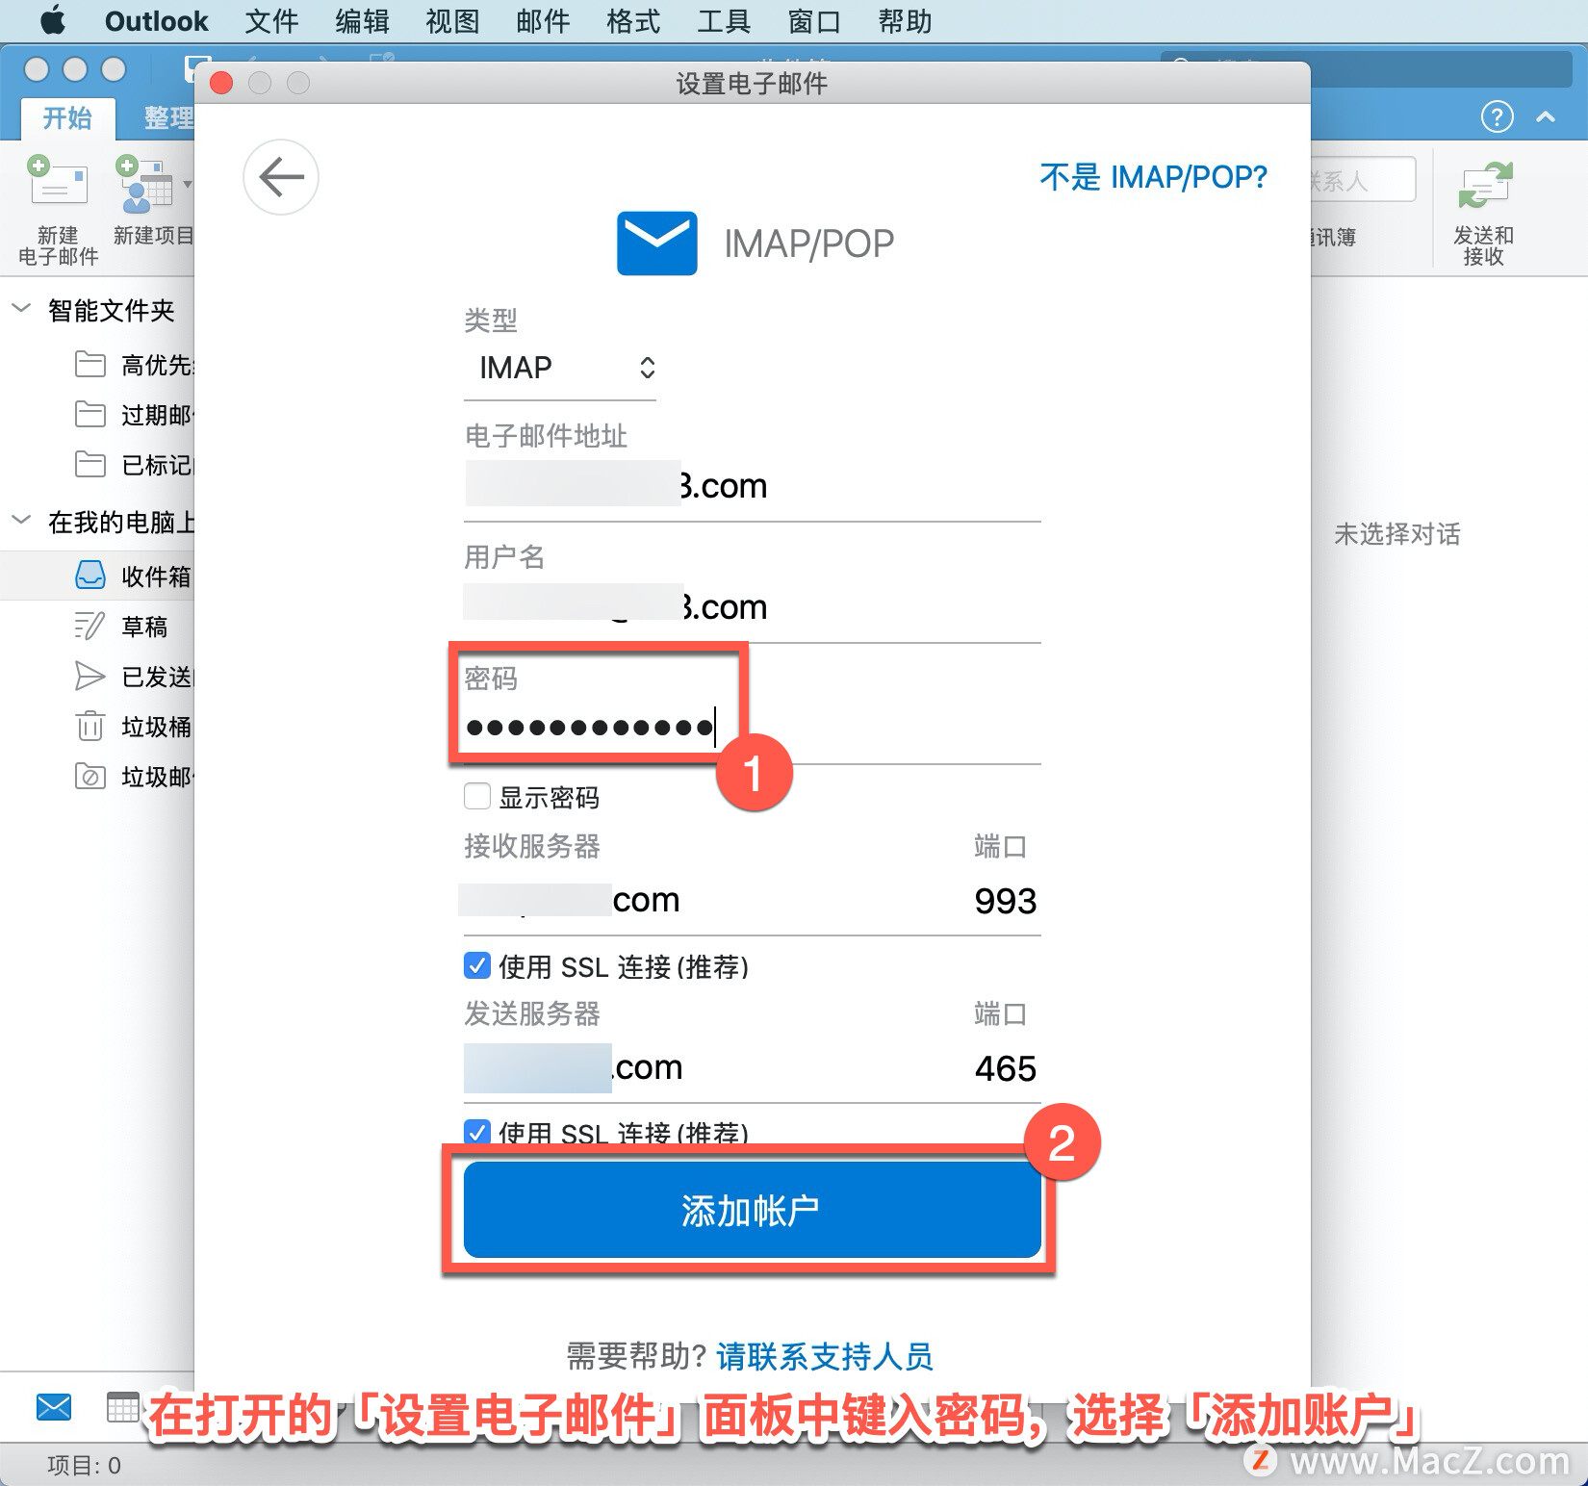
Task: Open the 视图 menu
Action: pos(452,20)
